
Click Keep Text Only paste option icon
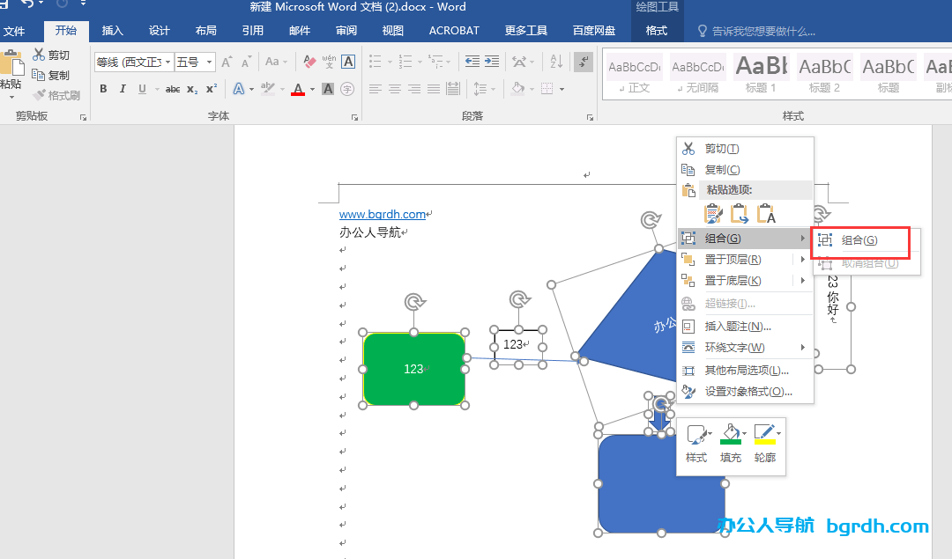tap(767, 213)
